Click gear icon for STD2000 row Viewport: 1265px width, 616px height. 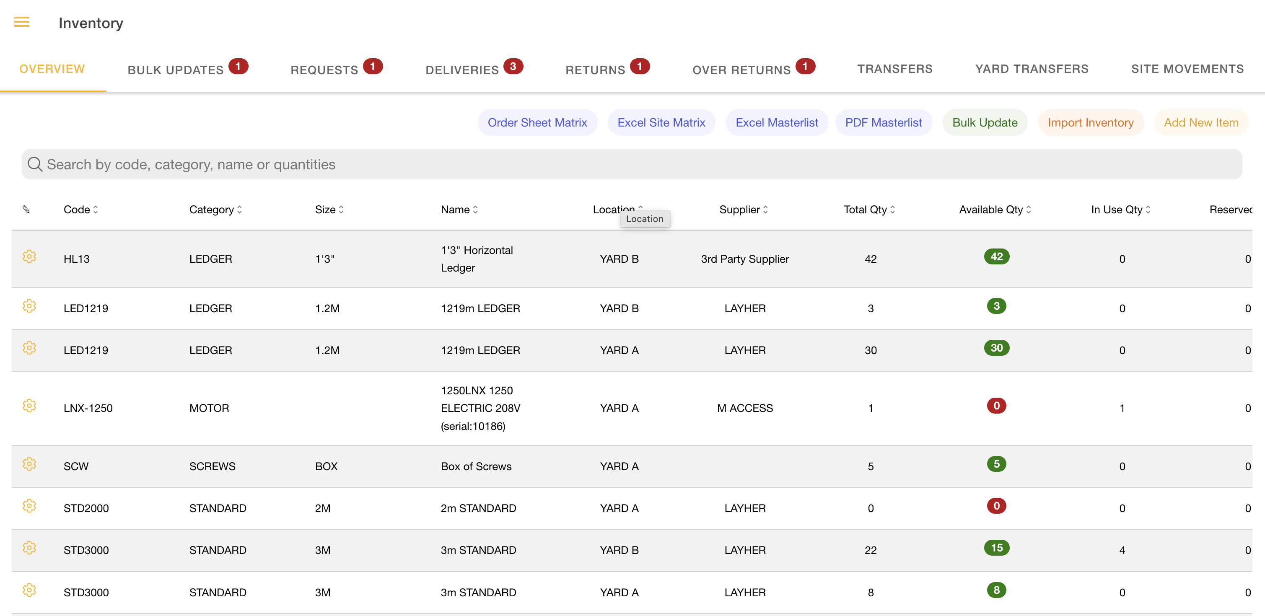[29, 505]
